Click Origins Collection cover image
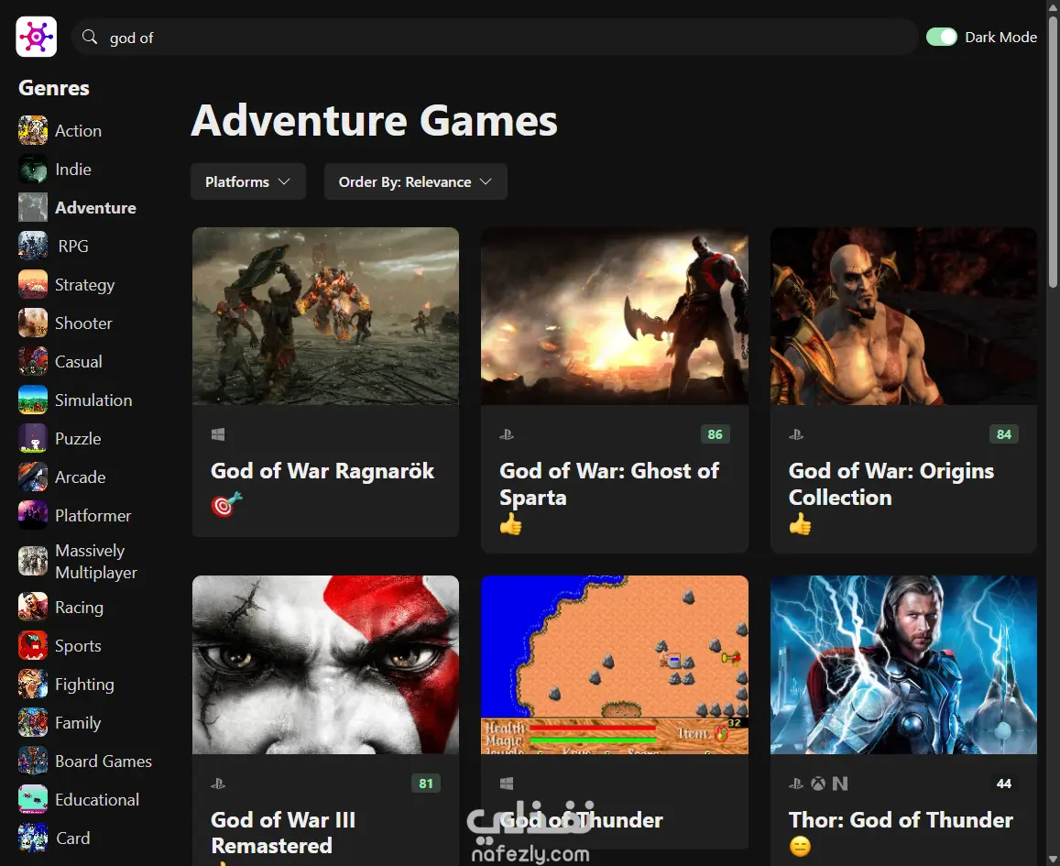1060x866 pixels. coord(904,316)
